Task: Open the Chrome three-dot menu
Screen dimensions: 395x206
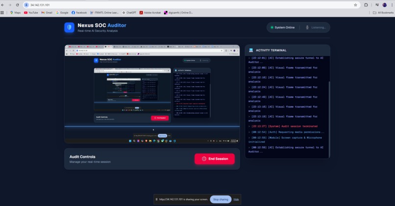Action: coord(392,5)
